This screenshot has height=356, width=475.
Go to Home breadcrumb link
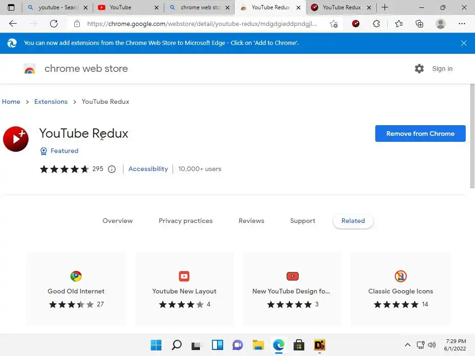coord(11,102)
